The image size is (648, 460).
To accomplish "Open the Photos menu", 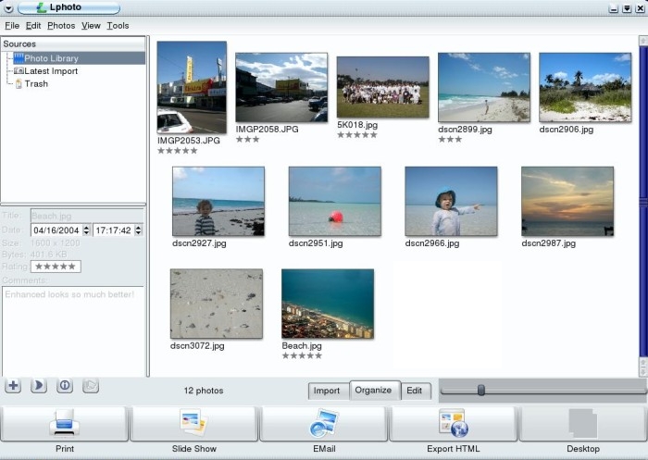I will [61, 26].
